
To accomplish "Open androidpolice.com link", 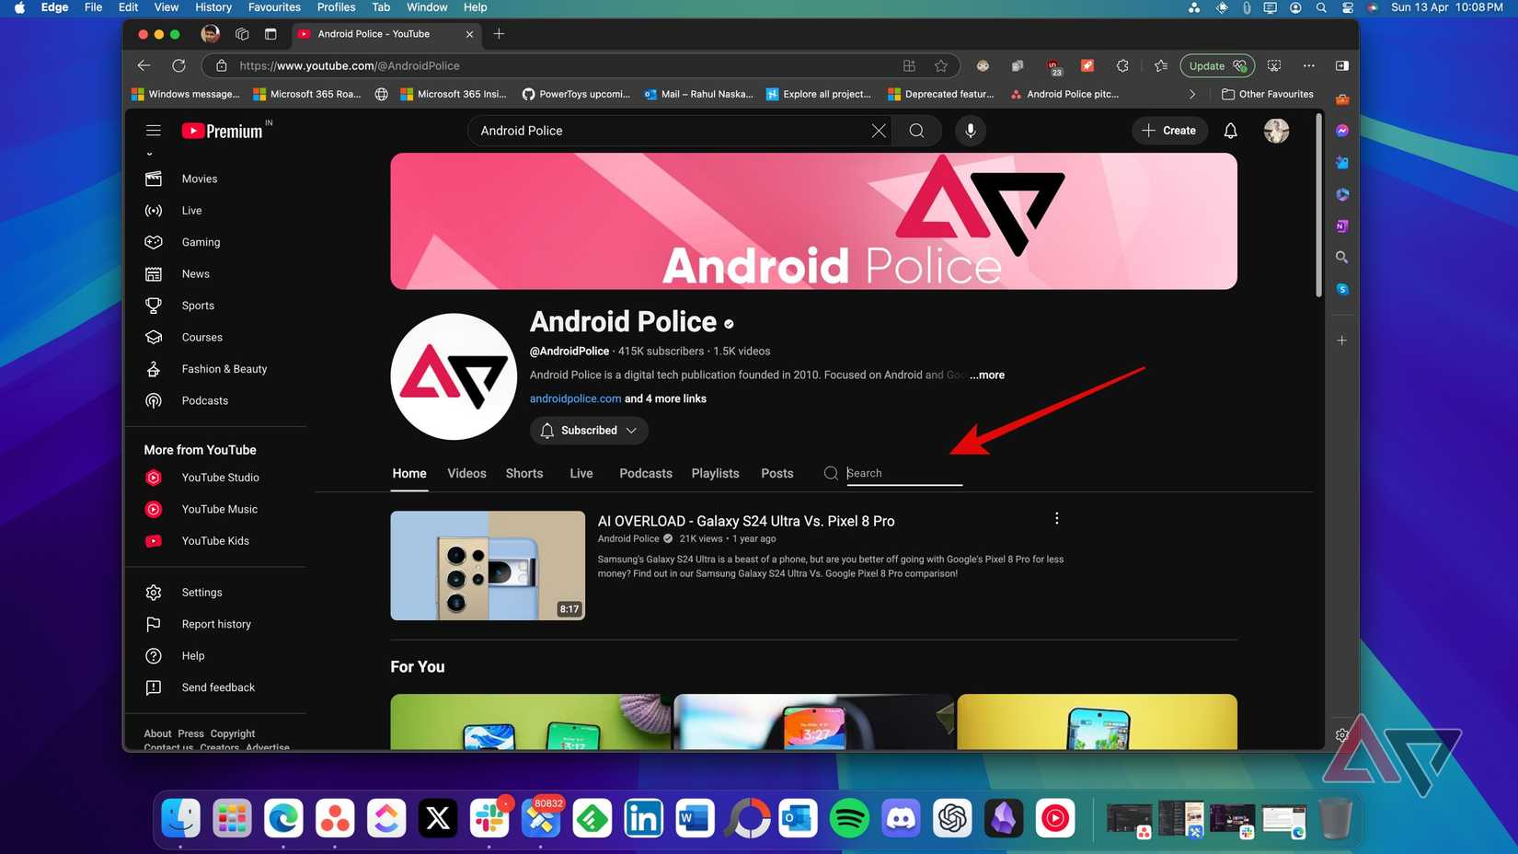I will tap(575, 398).
